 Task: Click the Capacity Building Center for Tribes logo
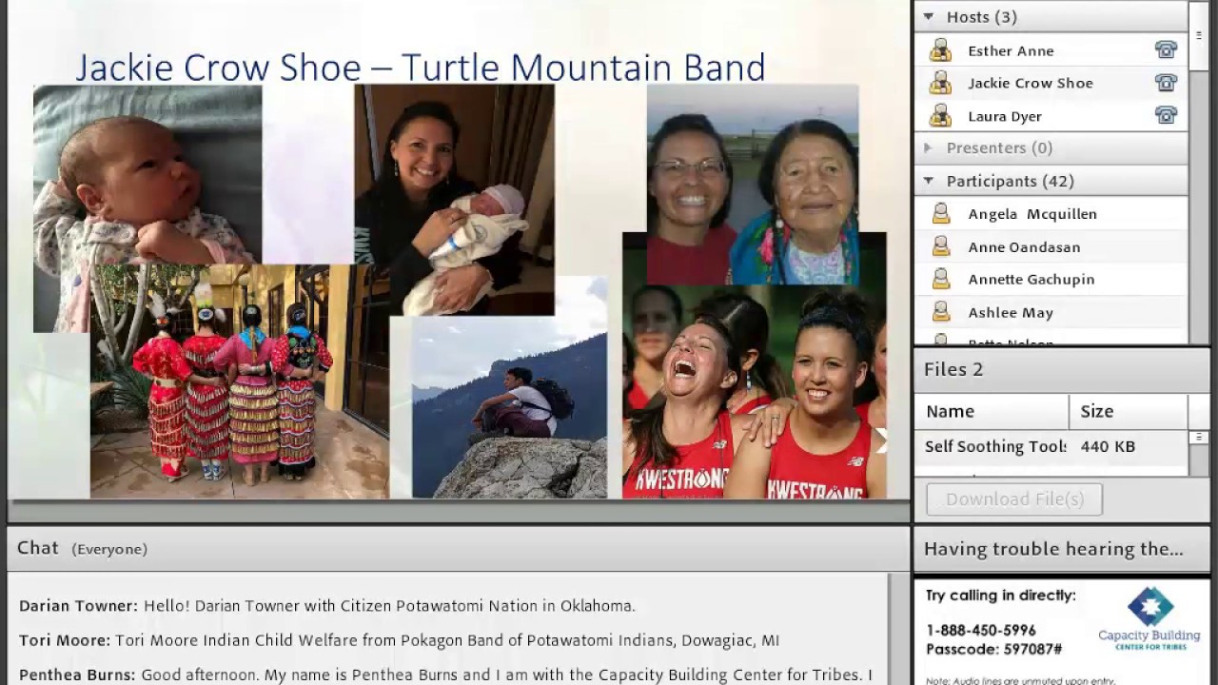(x=1149, y=618)
